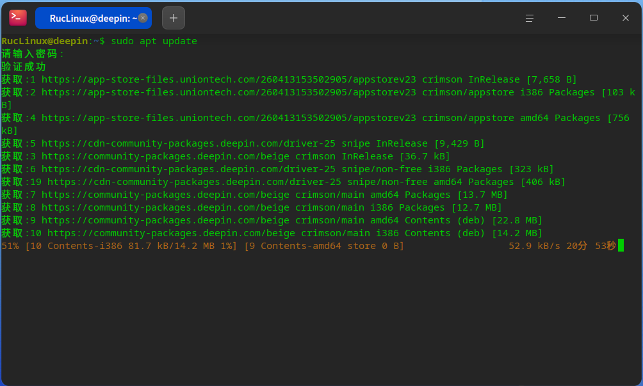Click the '20分 53秒' remaining time

coord(591,246)
